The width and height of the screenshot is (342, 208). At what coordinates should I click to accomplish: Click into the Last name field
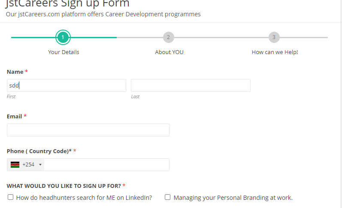coord(191,85)
